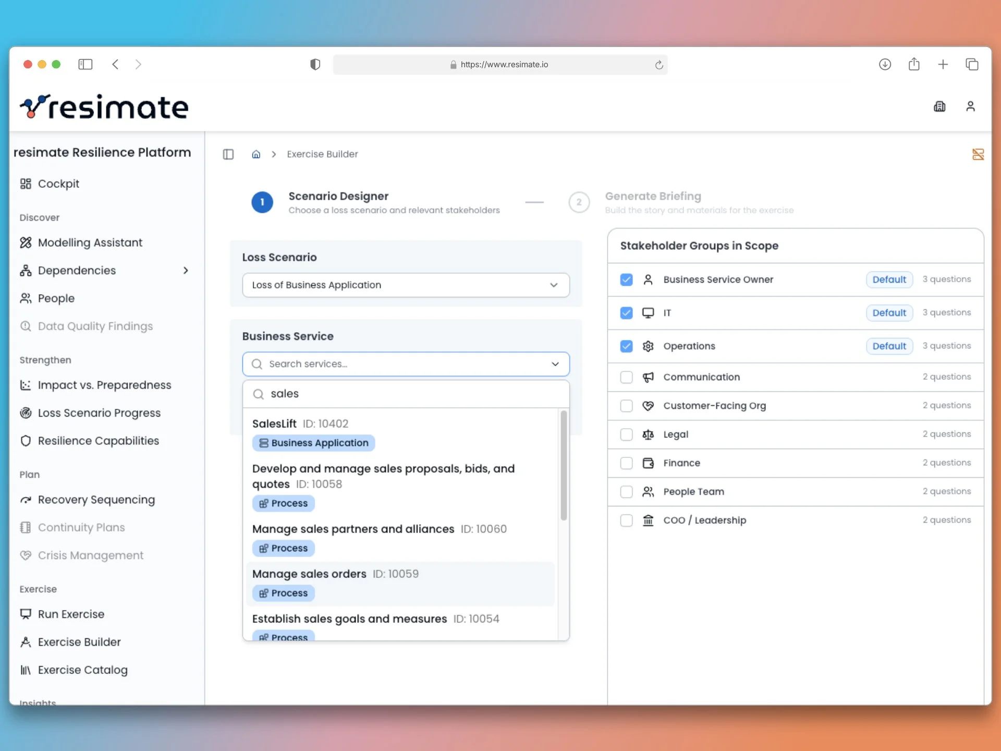The width and height of the screenshot is (1001, 751).
Task: Toggle the sidebar panel icon beside breadcrumb
Action: (x=228, y=154)
